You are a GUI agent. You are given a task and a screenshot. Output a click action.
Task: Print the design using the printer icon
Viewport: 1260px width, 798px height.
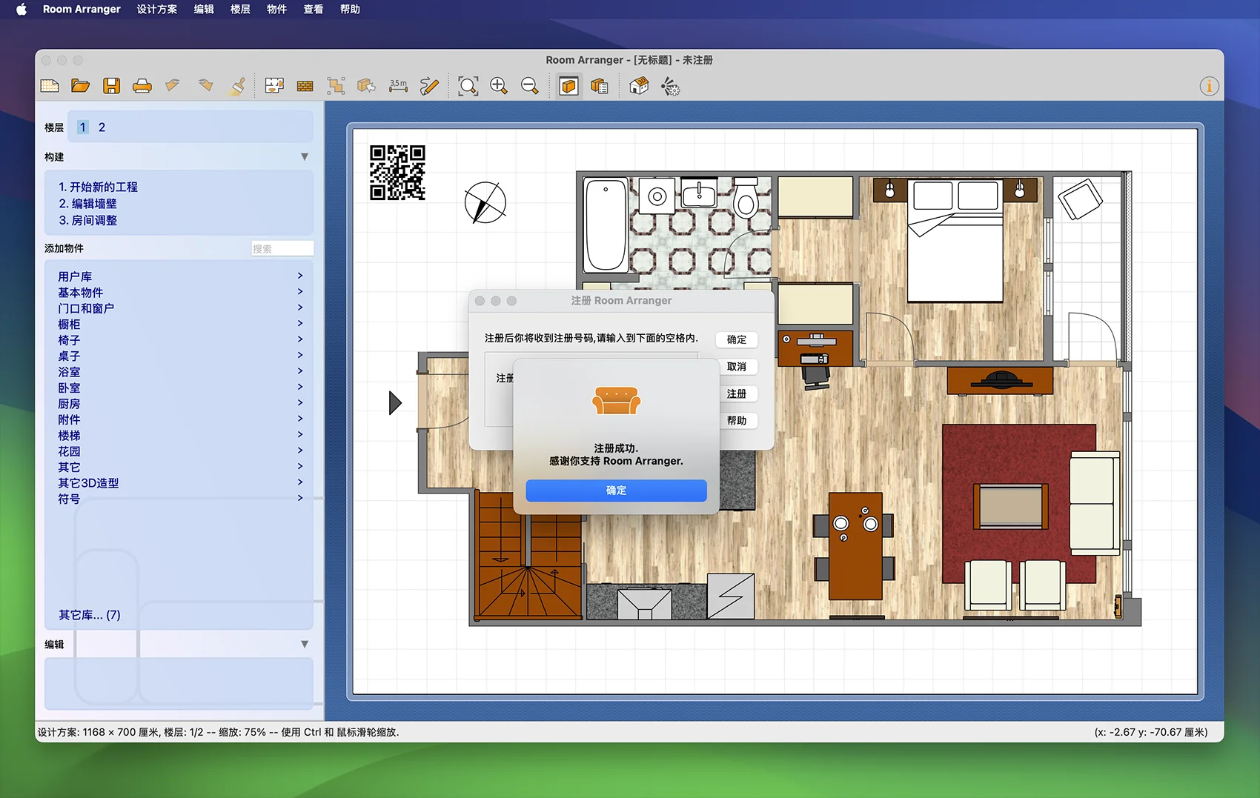142,86
